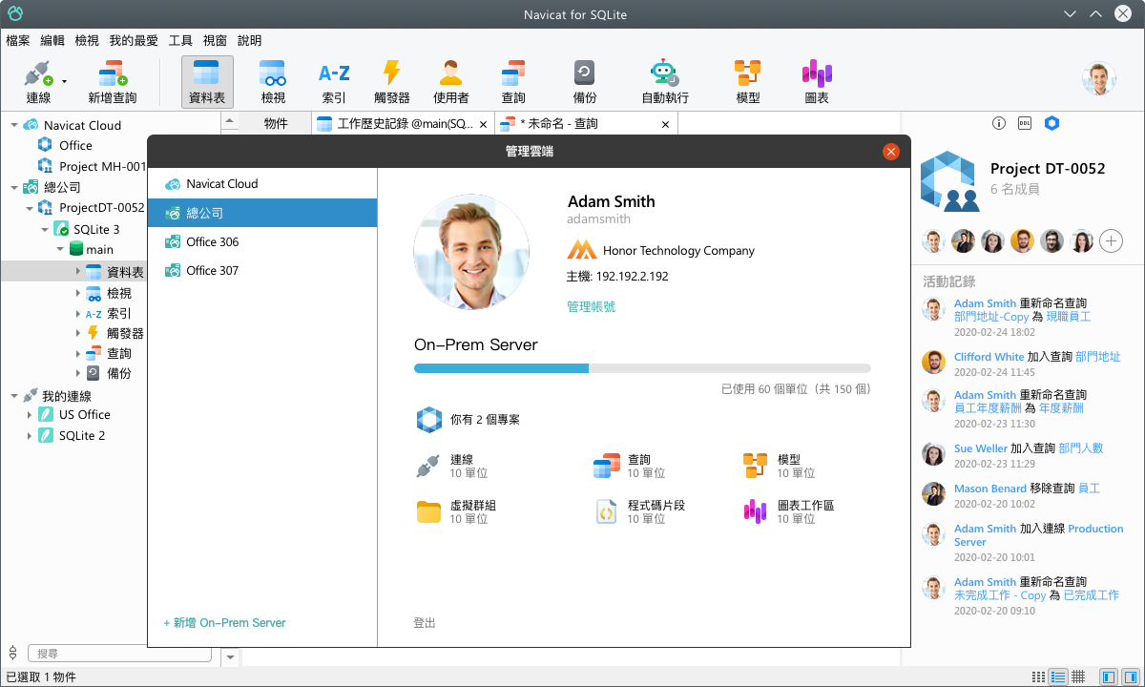The height and width of the screenshot is (687, 1145).
Task: Open the 檔案 File menu
Action: coord(18,41)
